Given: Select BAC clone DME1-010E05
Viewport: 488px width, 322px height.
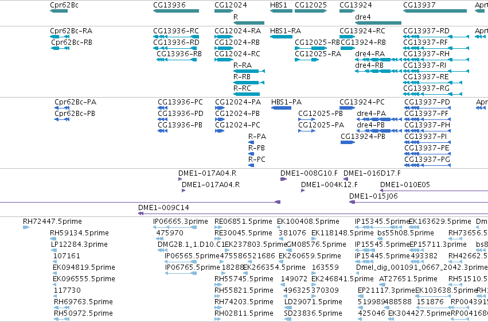Looking at the screenshot, I should pyautogui.click(x=434, y=191).
